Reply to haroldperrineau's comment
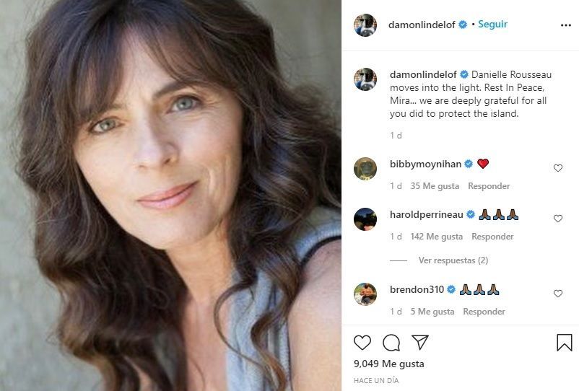 point(492,237)
